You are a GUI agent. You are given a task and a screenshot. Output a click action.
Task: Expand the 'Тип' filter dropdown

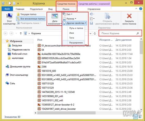[68, 14]
